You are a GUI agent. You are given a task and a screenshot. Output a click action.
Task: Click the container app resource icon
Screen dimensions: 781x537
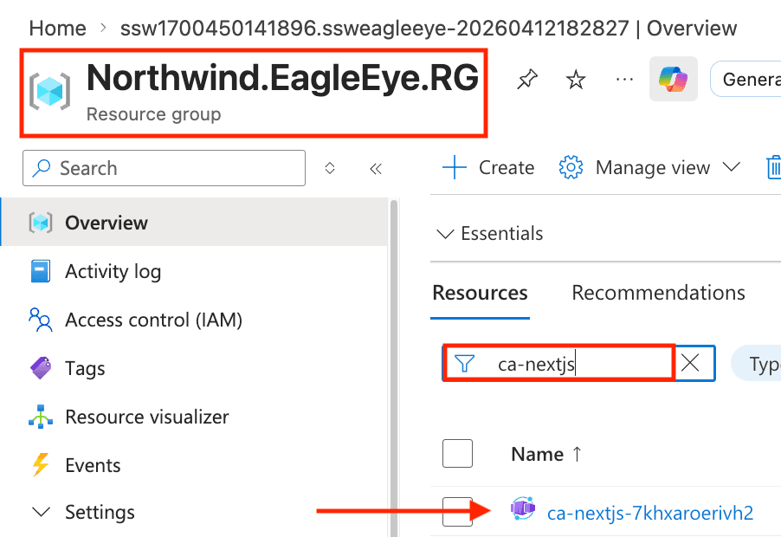click(x=523, y=512)
